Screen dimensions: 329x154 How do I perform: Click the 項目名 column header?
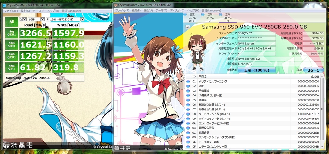tap(244, 77)
